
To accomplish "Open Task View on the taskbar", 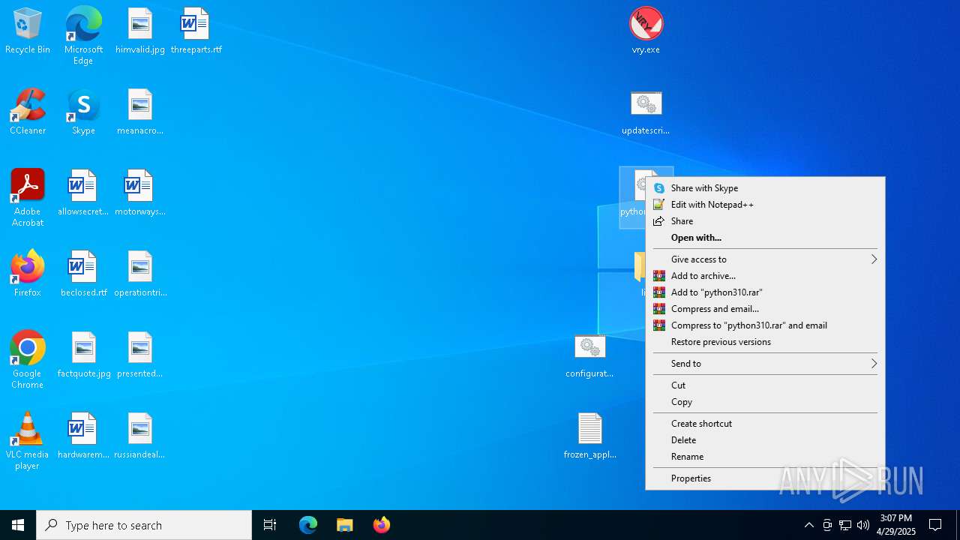I will point(270,525).
